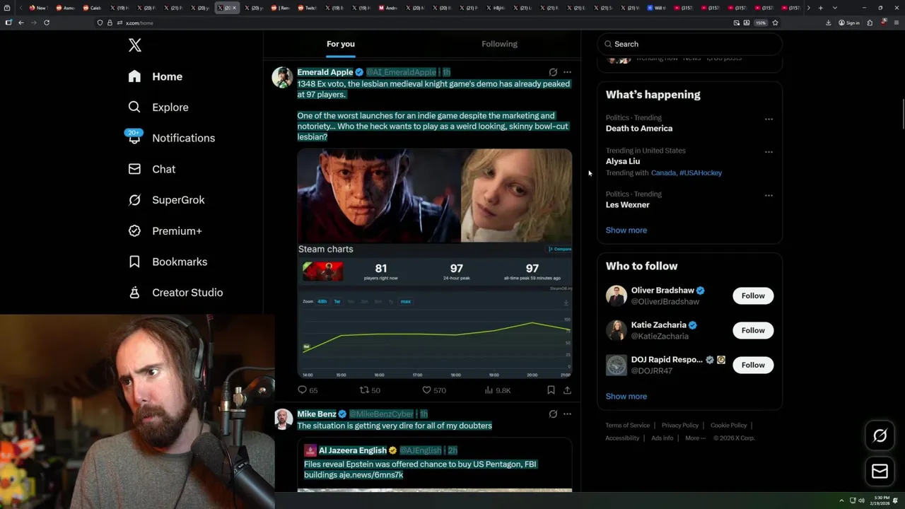This screenshot has width=905, height=509.
Task: Open the blonde character image
Action: (x=517, y=196)
